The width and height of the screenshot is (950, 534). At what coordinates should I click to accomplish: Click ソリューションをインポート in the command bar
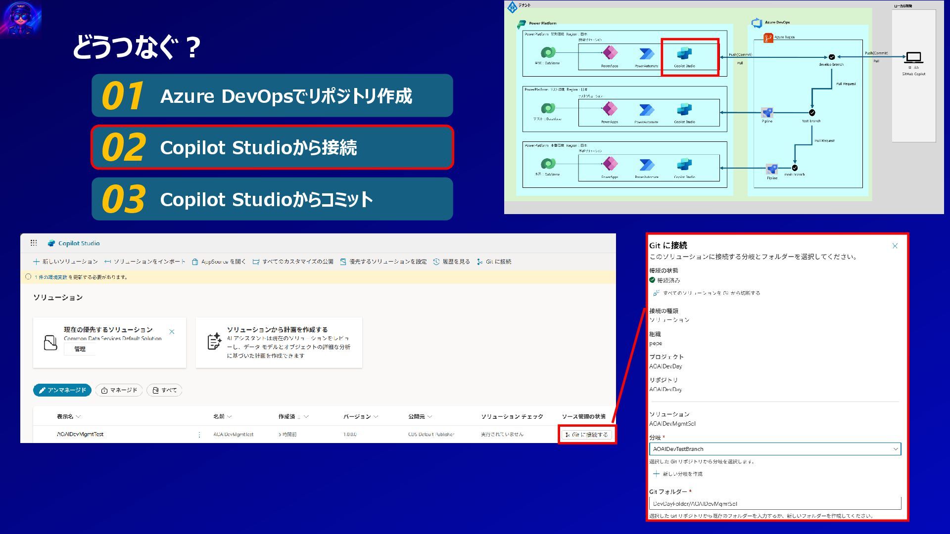click(x=145, y=262)
